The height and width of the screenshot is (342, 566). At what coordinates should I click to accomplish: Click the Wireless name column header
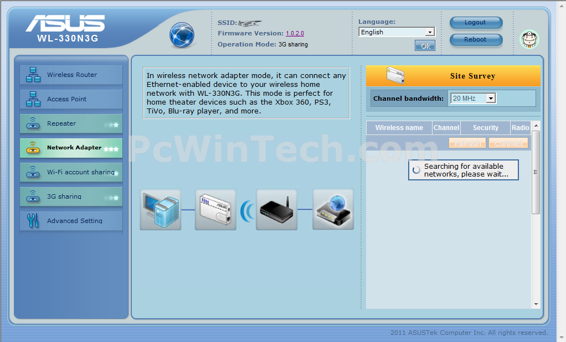(399, 128)
